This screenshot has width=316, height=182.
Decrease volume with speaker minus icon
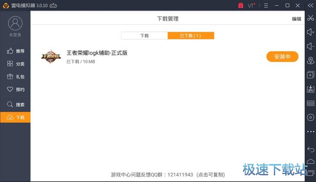pyautogui.click(x=311, y=46)
